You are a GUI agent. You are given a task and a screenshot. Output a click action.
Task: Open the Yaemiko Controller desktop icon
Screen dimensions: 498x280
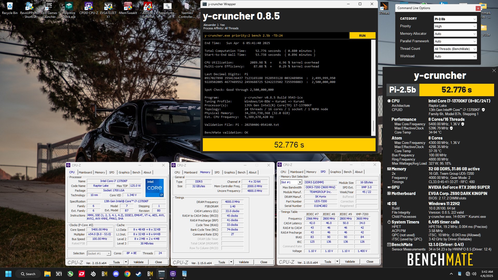pyautogui.click(x=187, y=10)
